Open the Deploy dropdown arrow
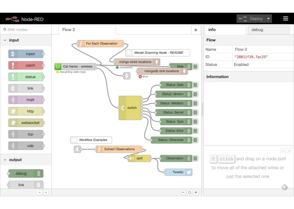 click(269, 19)
